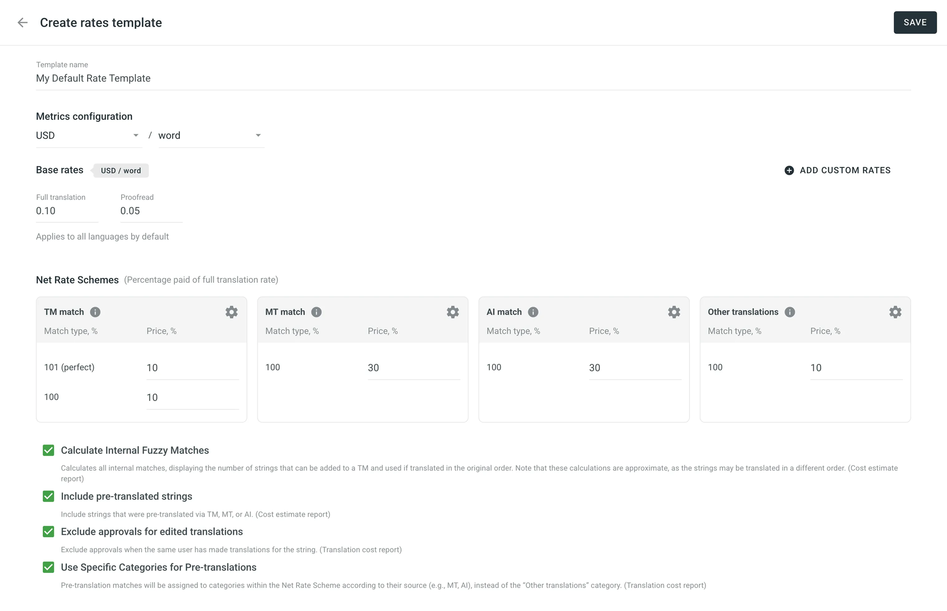The height and width of the screenshot is (611, 947).
Task: Expand the word unit dropdown
Action: click(211, 136)
